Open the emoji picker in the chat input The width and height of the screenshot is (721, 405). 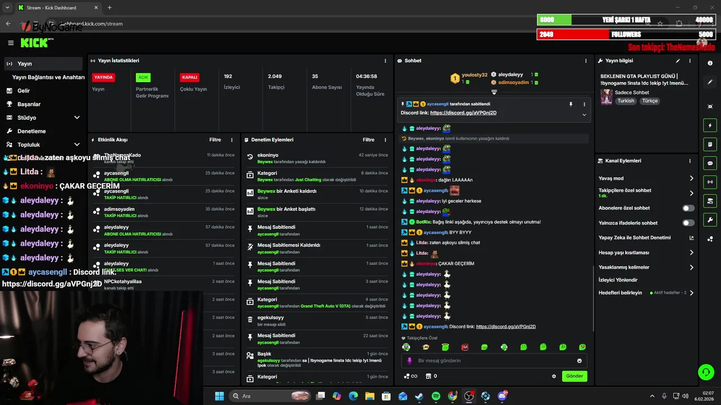tap(579, 361)
